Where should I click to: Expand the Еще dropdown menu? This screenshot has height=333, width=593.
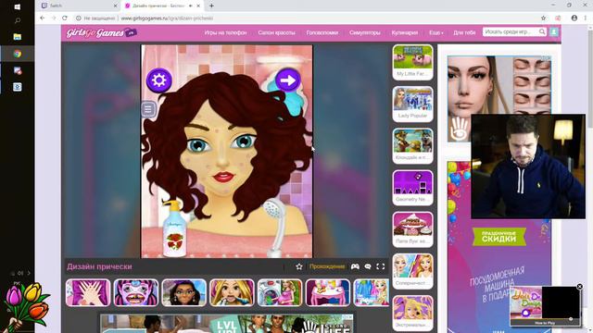436,33
